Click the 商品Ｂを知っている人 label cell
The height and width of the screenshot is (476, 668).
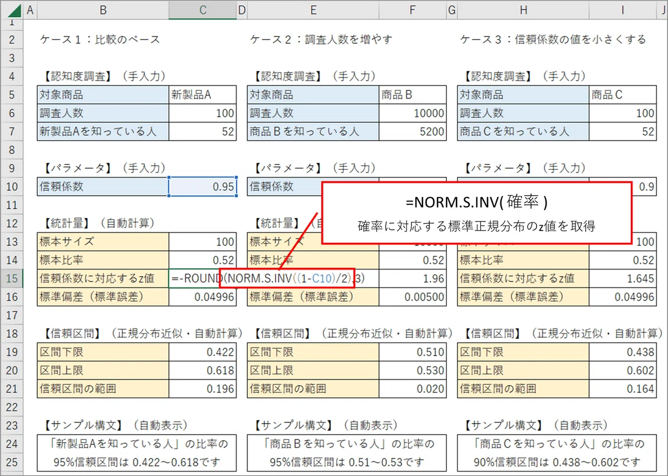[313, 131]
